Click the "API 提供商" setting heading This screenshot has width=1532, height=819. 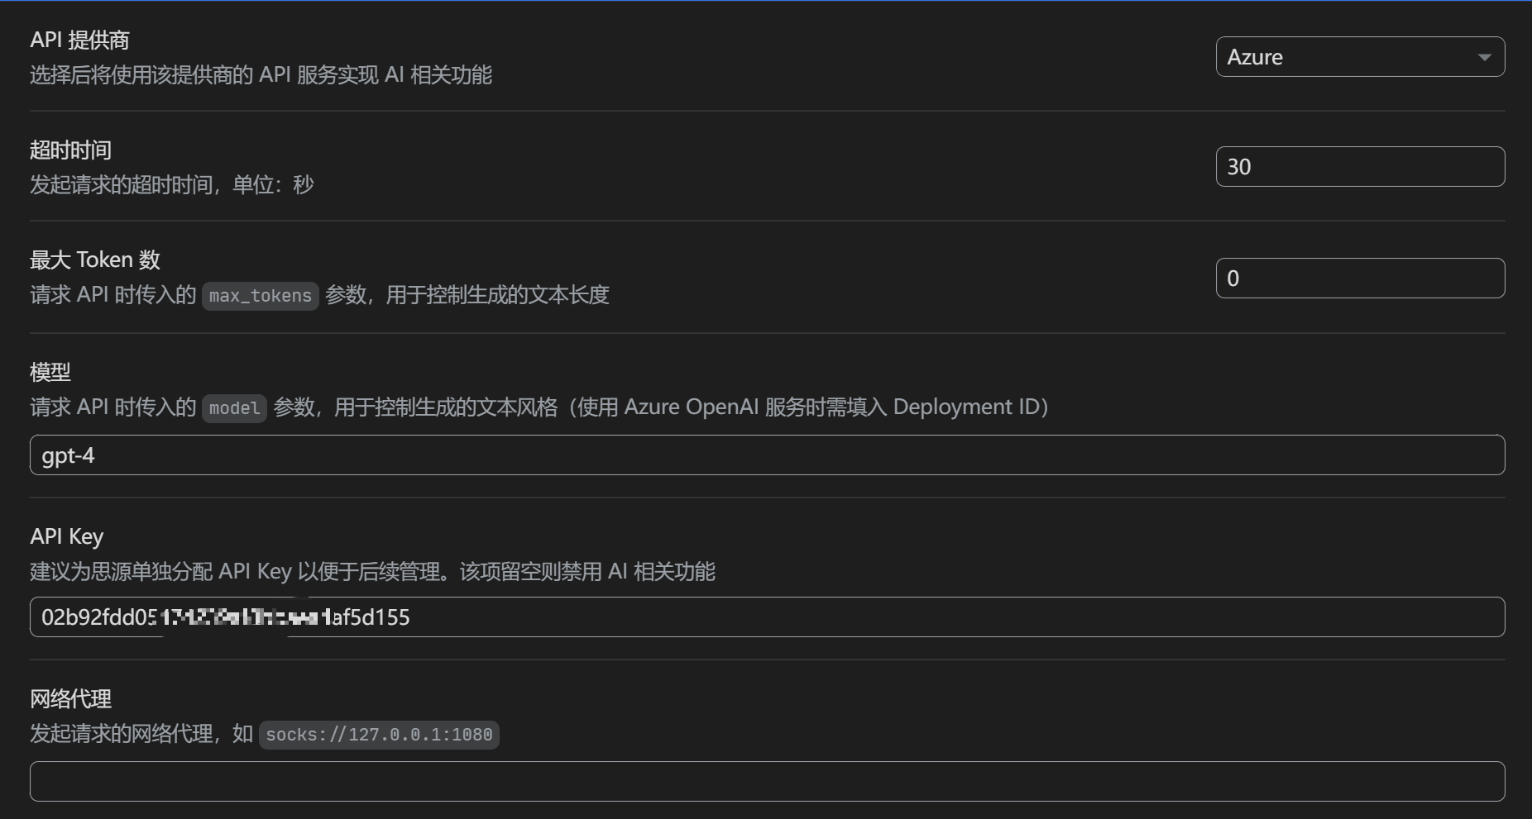79,40
